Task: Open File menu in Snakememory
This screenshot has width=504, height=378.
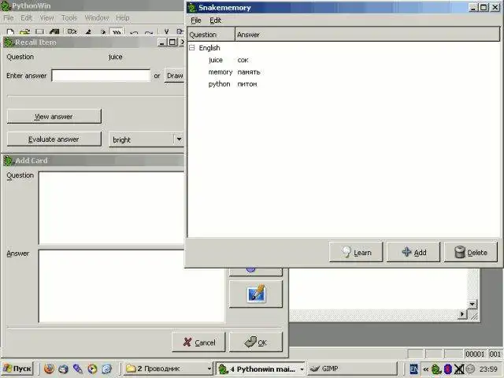Action: [196, 20]
